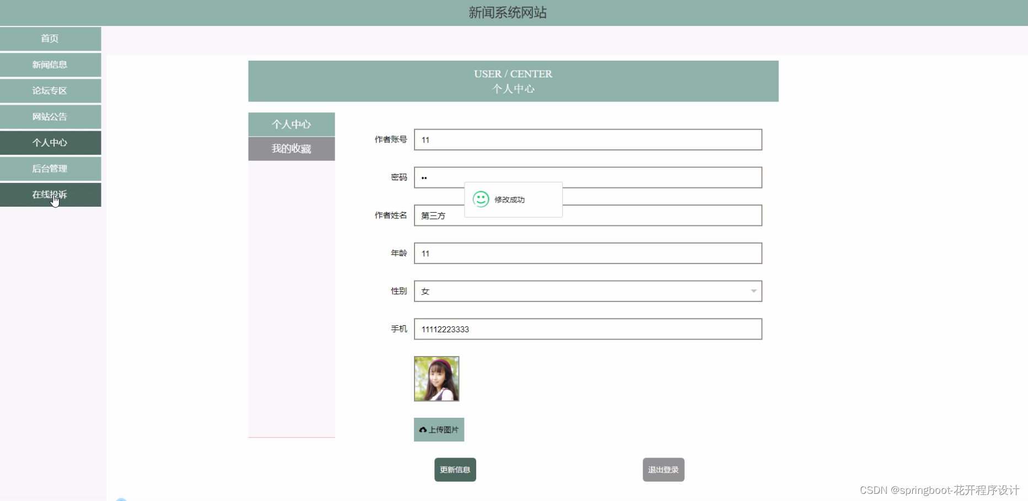Click the 退出登录 logout button
This screenshot has height=501, width=1028.
coord(663,469)
